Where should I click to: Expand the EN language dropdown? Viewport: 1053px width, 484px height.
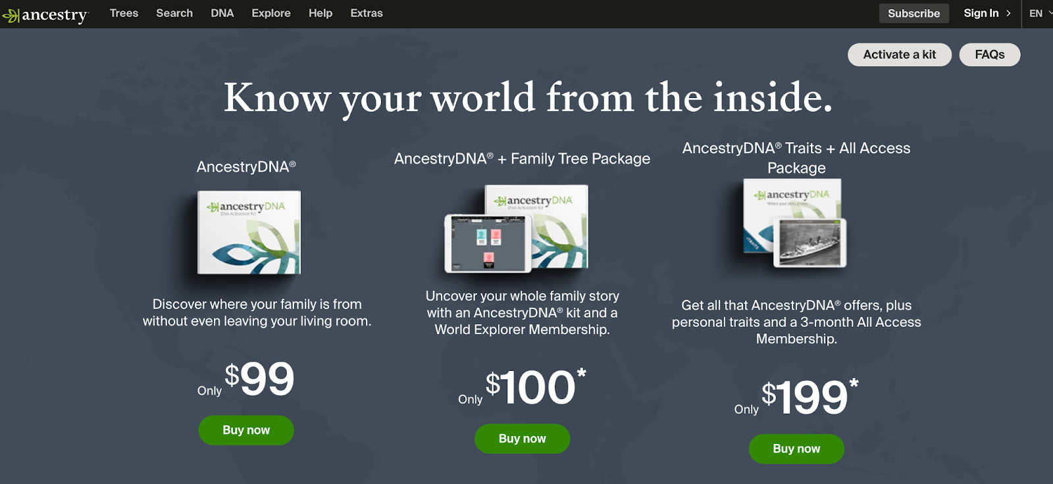(x=1040, y=13)
